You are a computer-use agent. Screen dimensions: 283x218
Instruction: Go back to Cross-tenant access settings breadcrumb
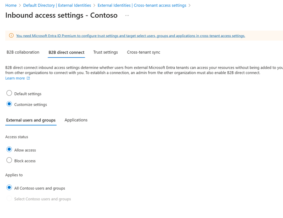coord(142,5)
